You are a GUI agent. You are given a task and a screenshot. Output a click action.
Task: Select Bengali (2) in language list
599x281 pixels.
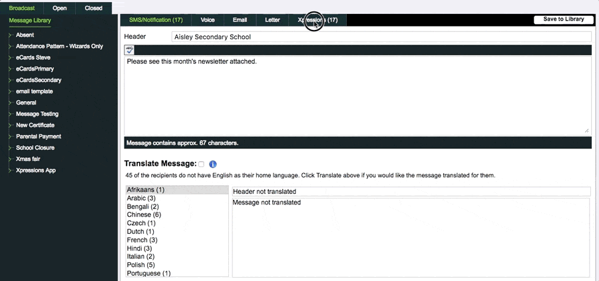click(177, 206)
